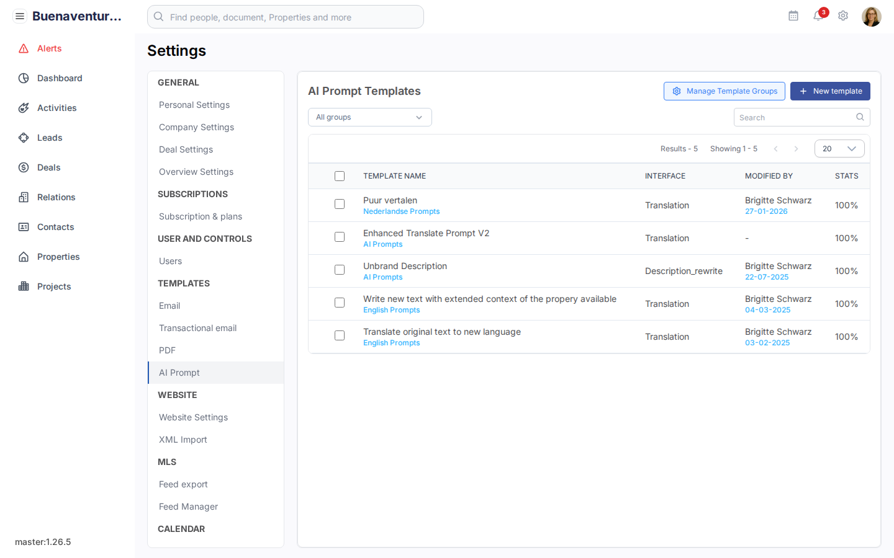Screen dimensions: 894x558
Task: Click the Leads crosshair icon
Action: (x=24, y=138)
